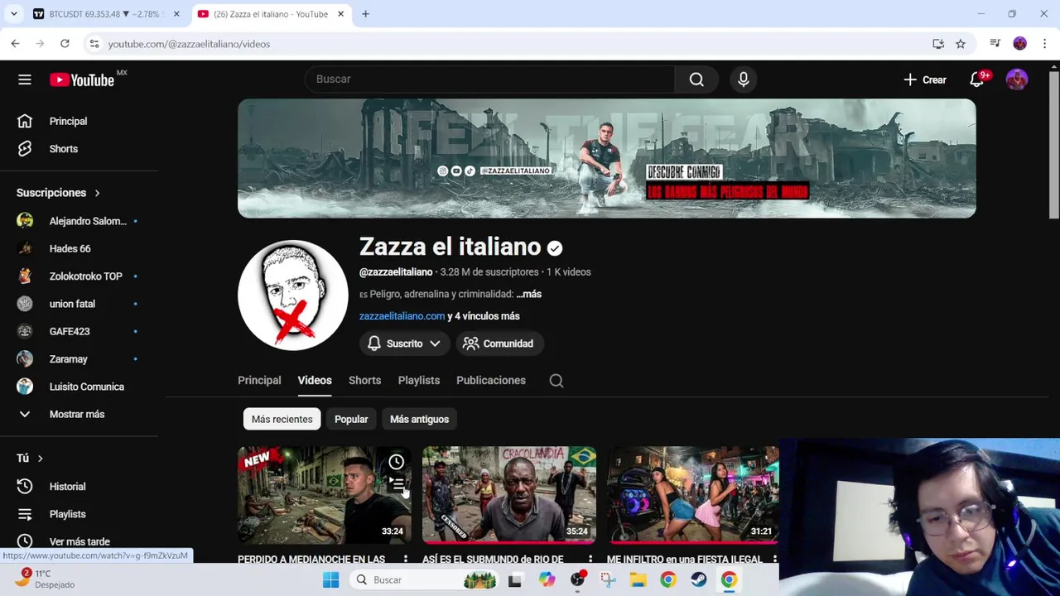The width and height of the screenshot is (1060, 596).
Task: Select the Popular filter chip
Action: (x=351, y=419)
